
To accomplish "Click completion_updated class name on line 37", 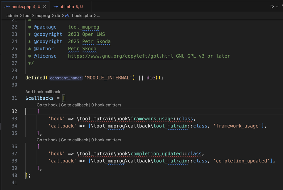I will pyautogui.click(x=156, y=154).
